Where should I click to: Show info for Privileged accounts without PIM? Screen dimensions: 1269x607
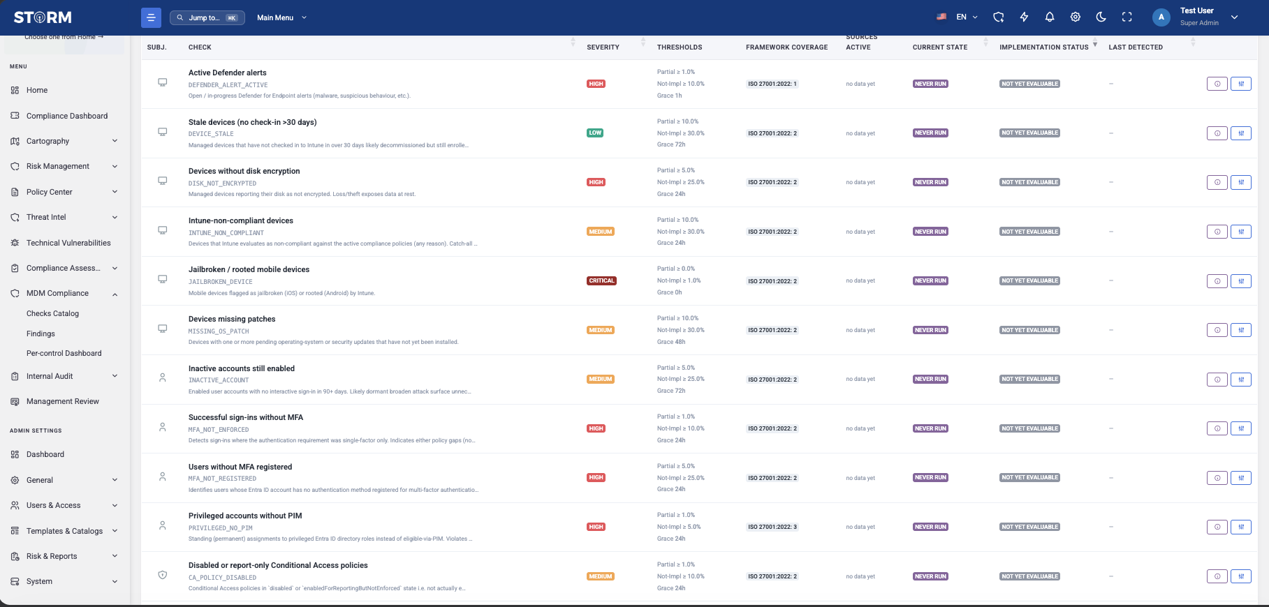[1217, 527]
